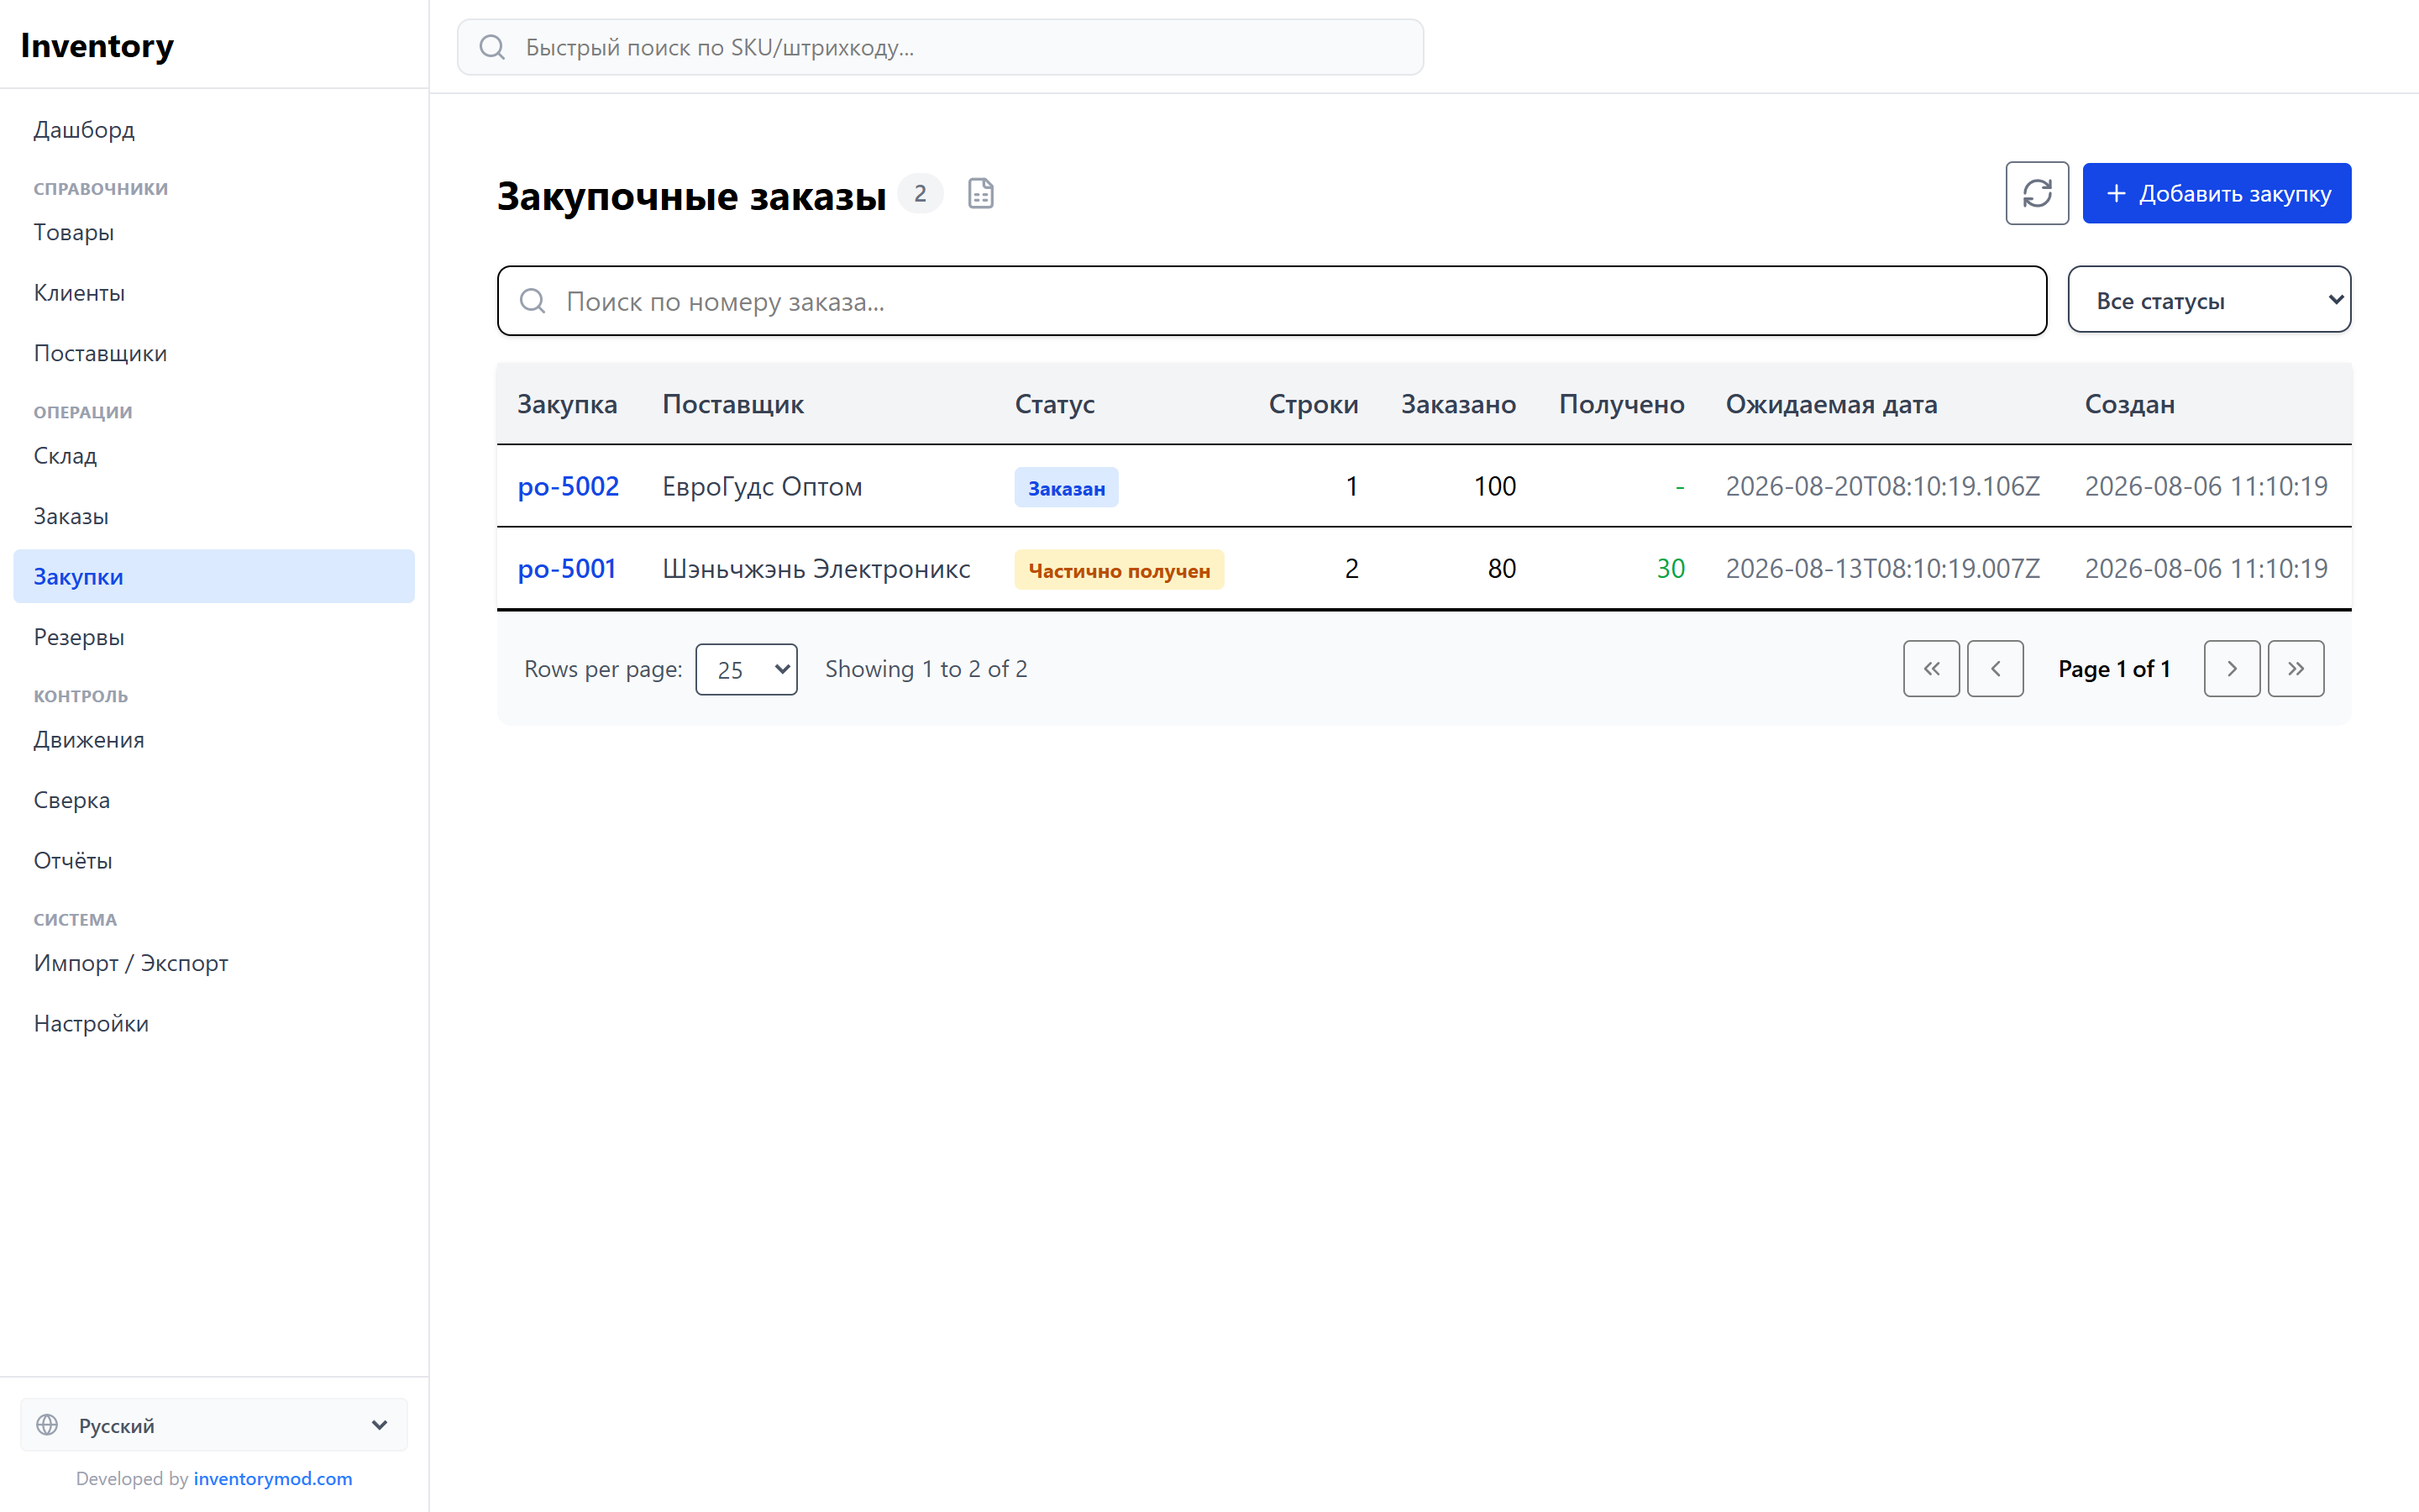Click the Inventory logo title
Viewport: 2419px width, 1512px height.
[x=97, y=45]
